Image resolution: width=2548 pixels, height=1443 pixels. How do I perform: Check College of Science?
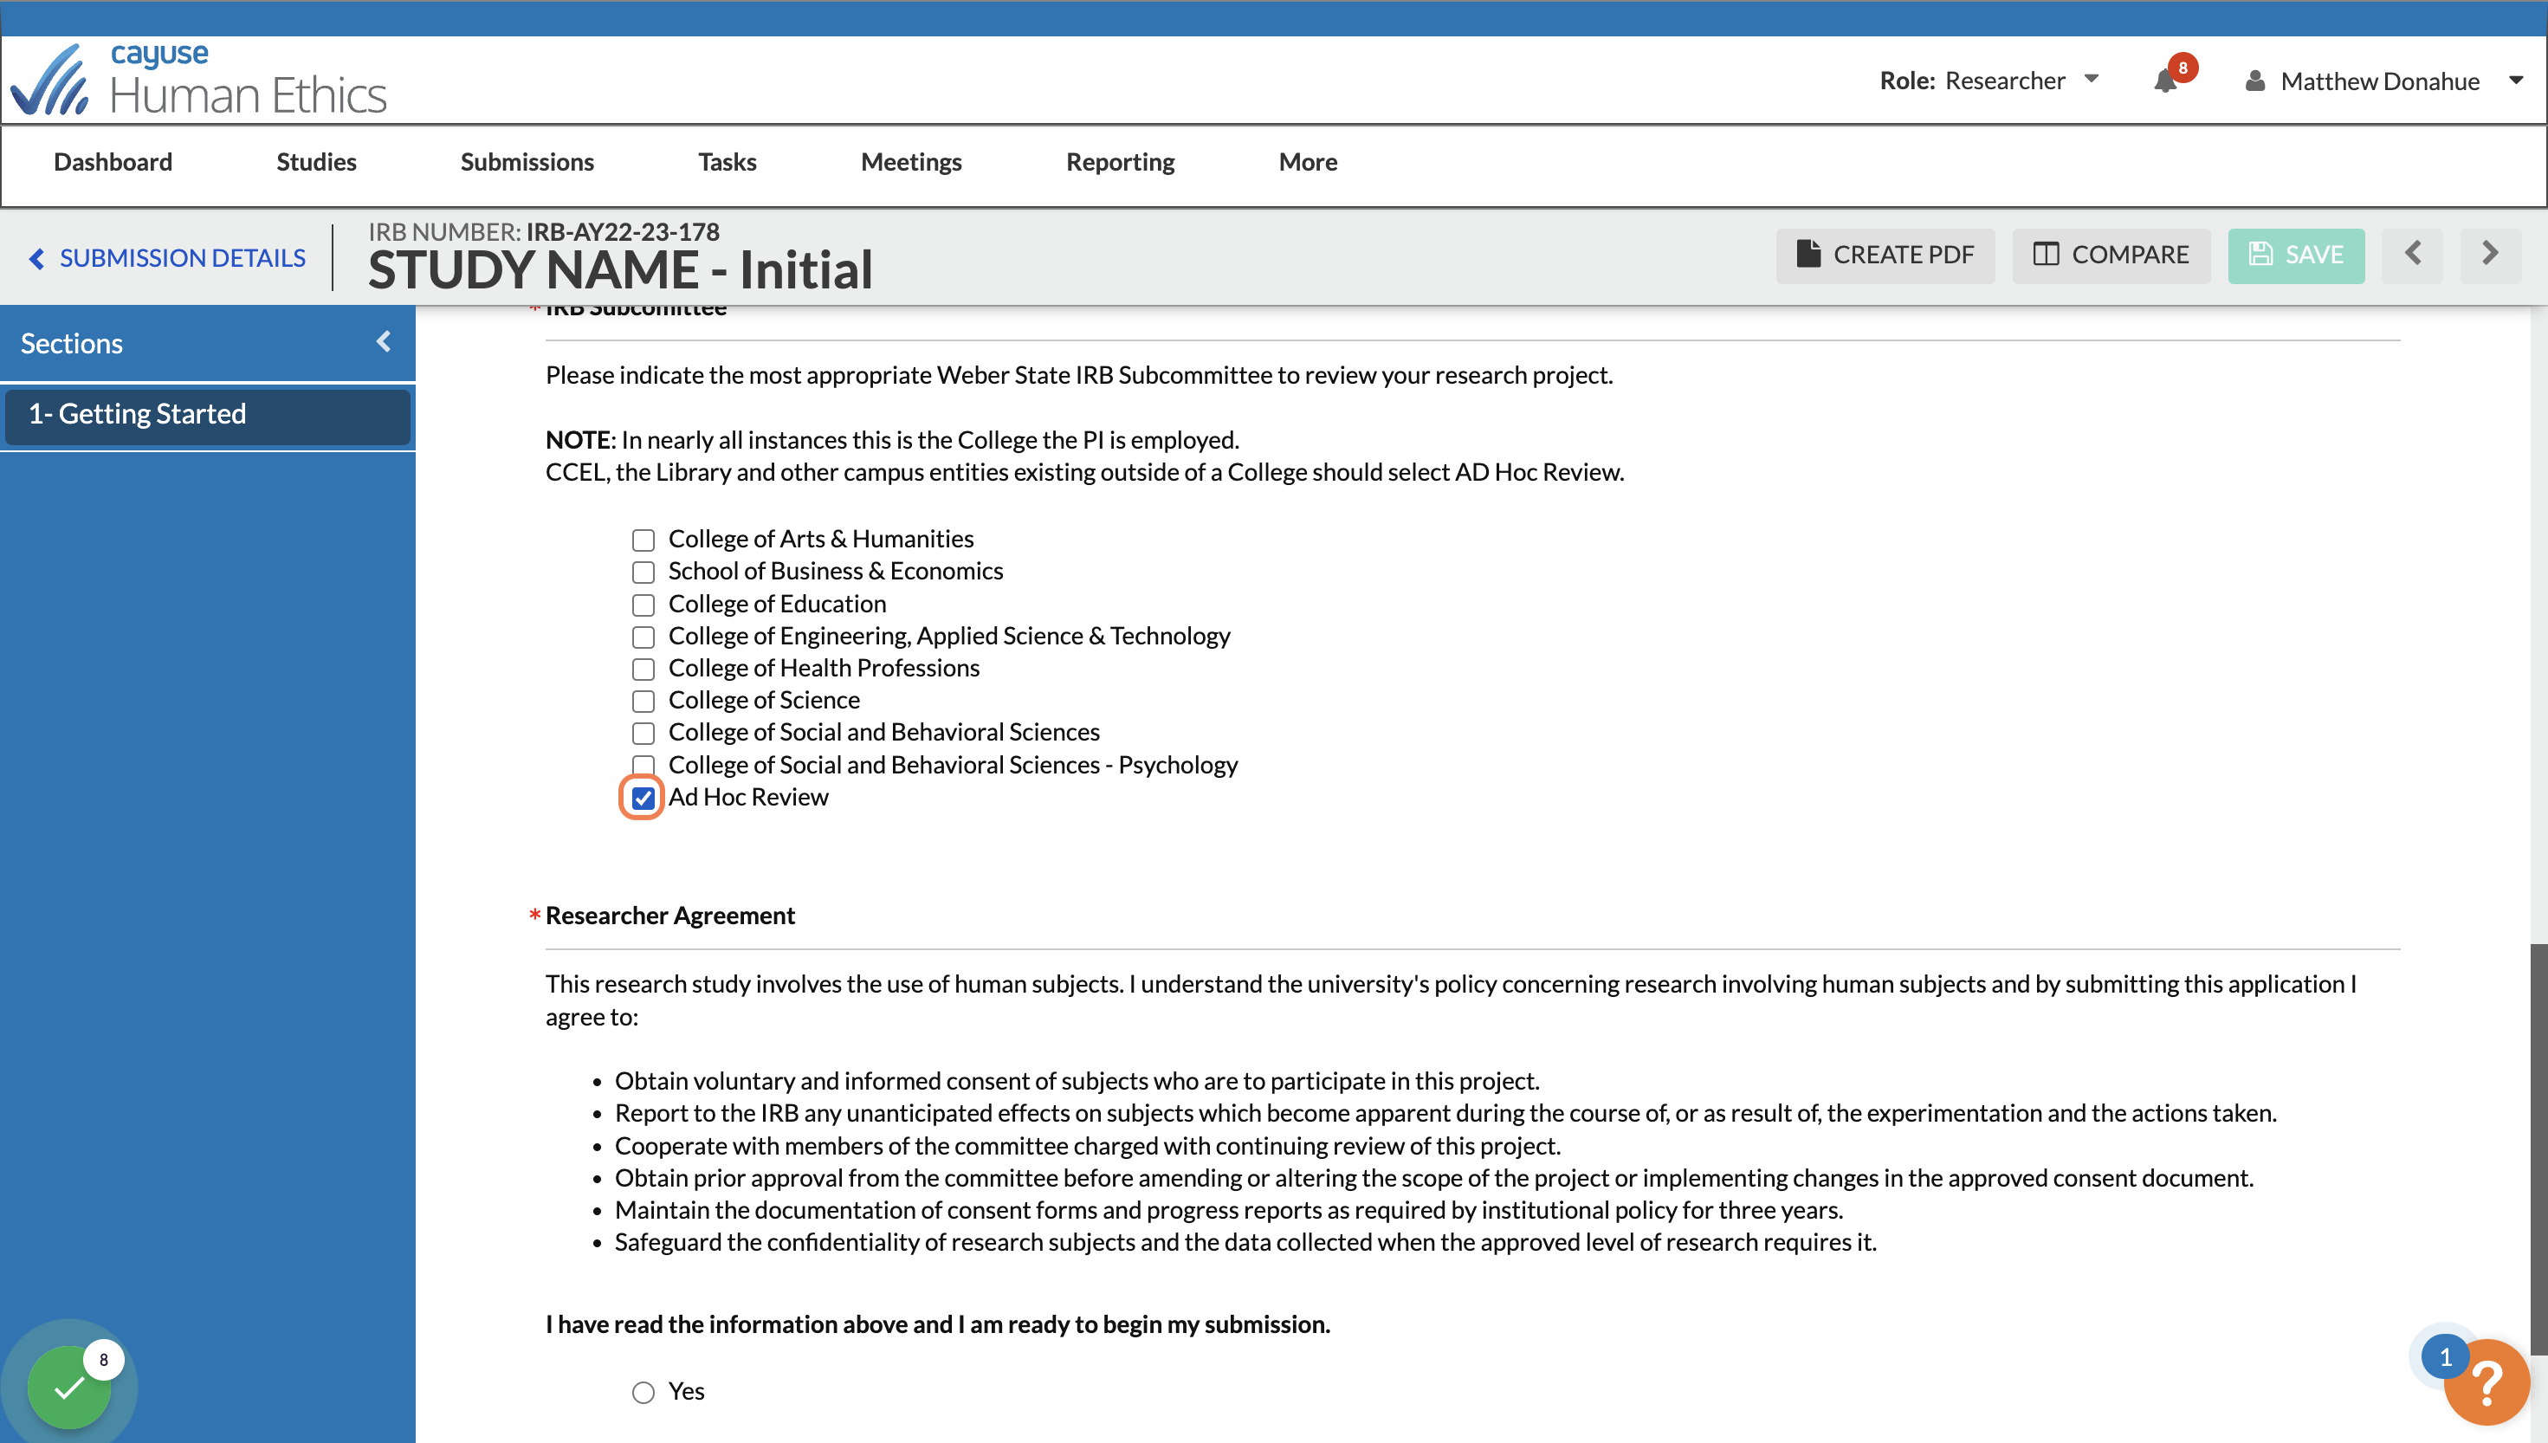643,701
